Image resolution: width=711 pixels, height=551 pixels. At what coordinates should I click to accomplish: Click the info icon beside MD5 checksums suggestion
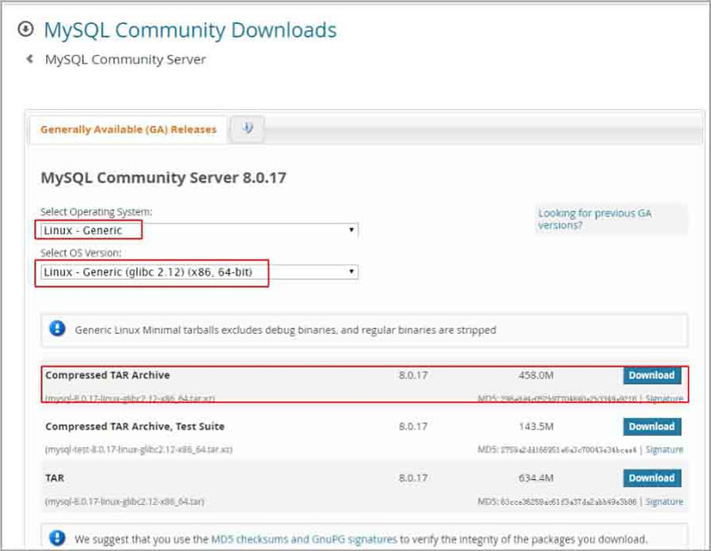click(58, 538)
